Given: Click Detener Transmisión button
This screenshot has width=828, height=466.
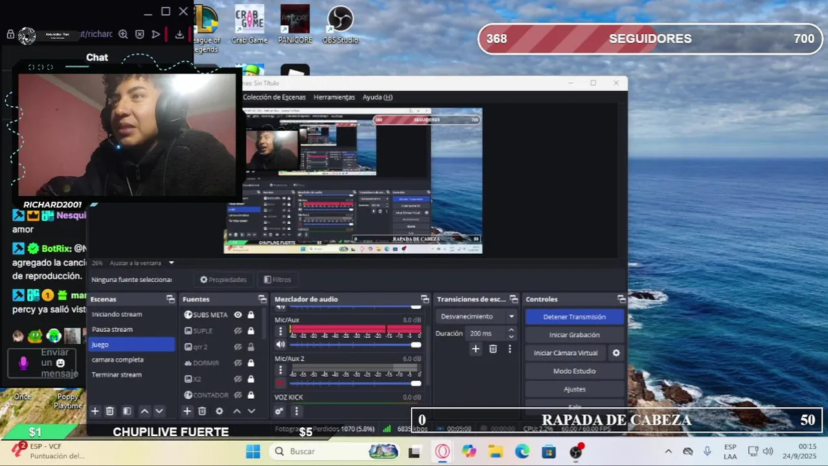Looking at the screenshot, I should tap(574, 316).
